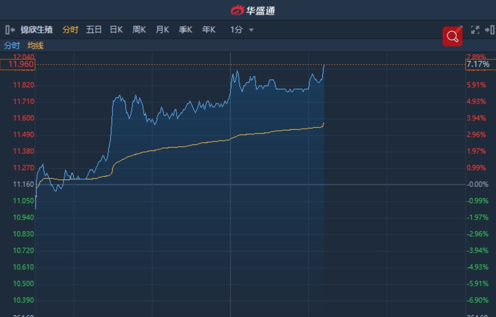
Task: Click the green -4.93% axis label
Action: pos(477,267)
